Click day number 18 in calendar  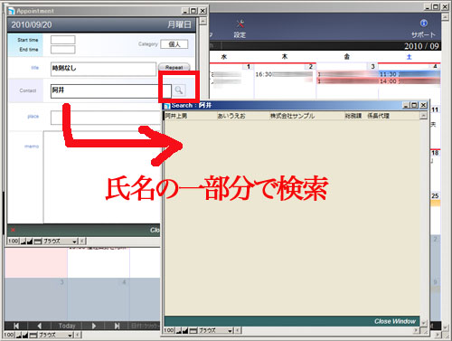tap(435, 153)
